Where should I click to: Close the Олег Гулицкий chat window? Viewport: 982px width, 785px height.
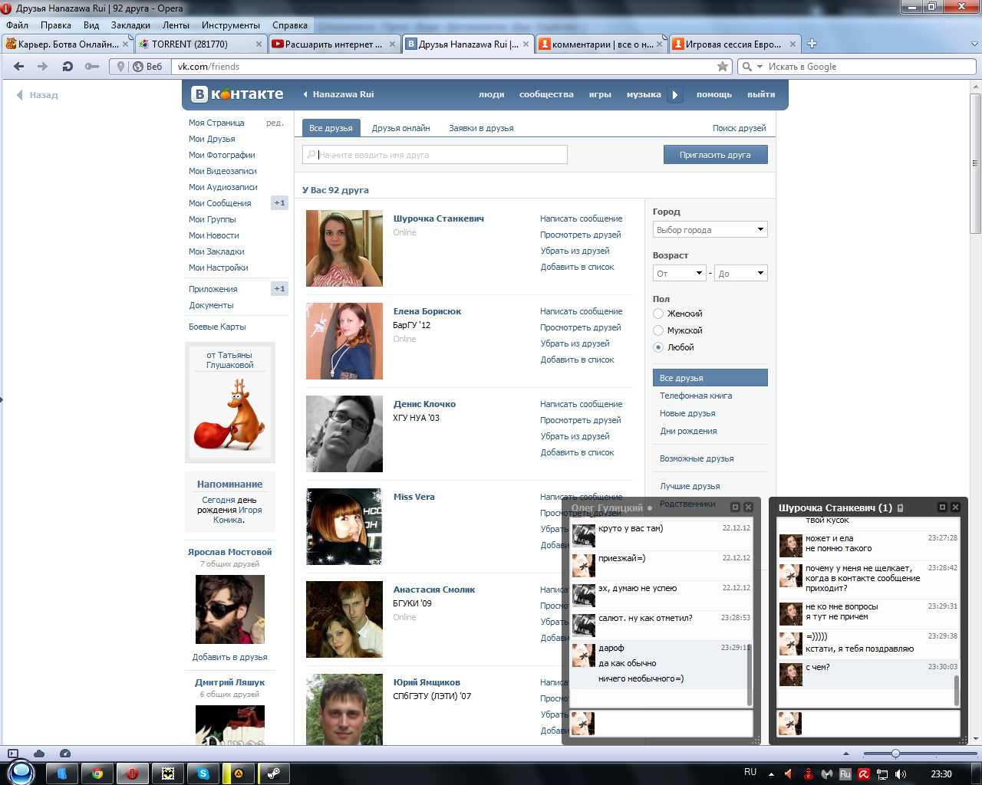coord(748,507)
